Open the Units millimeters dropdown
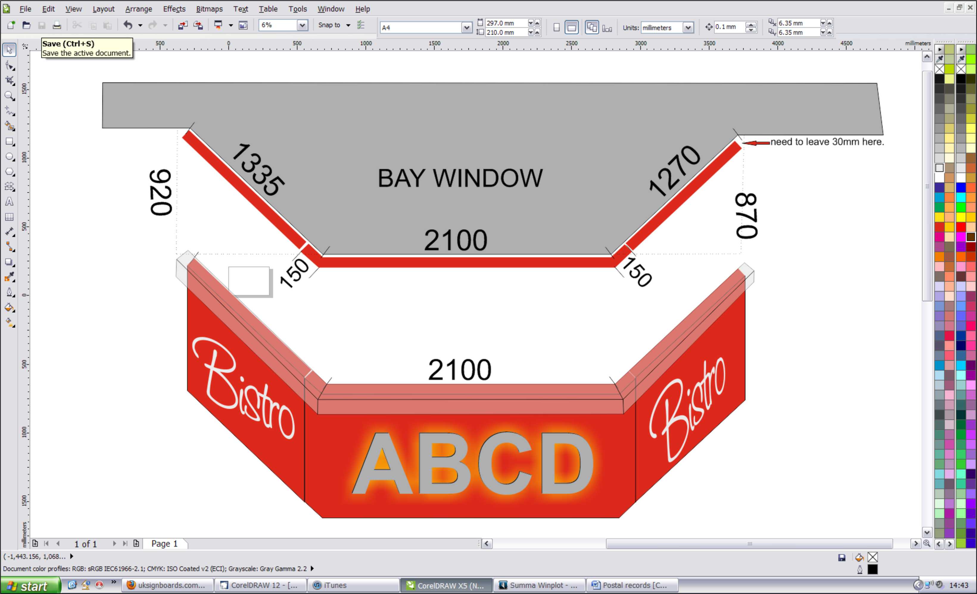977x594 pixels. (688, 27)
